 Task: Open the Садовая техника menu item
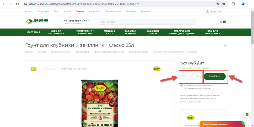130,32
